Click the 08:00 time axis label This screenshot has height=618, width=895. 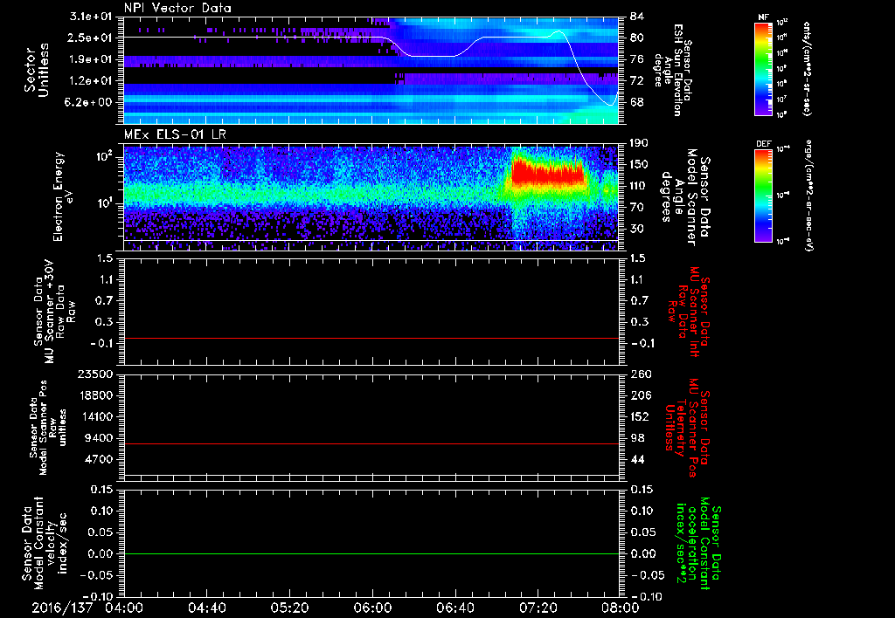tap(619, 607)
